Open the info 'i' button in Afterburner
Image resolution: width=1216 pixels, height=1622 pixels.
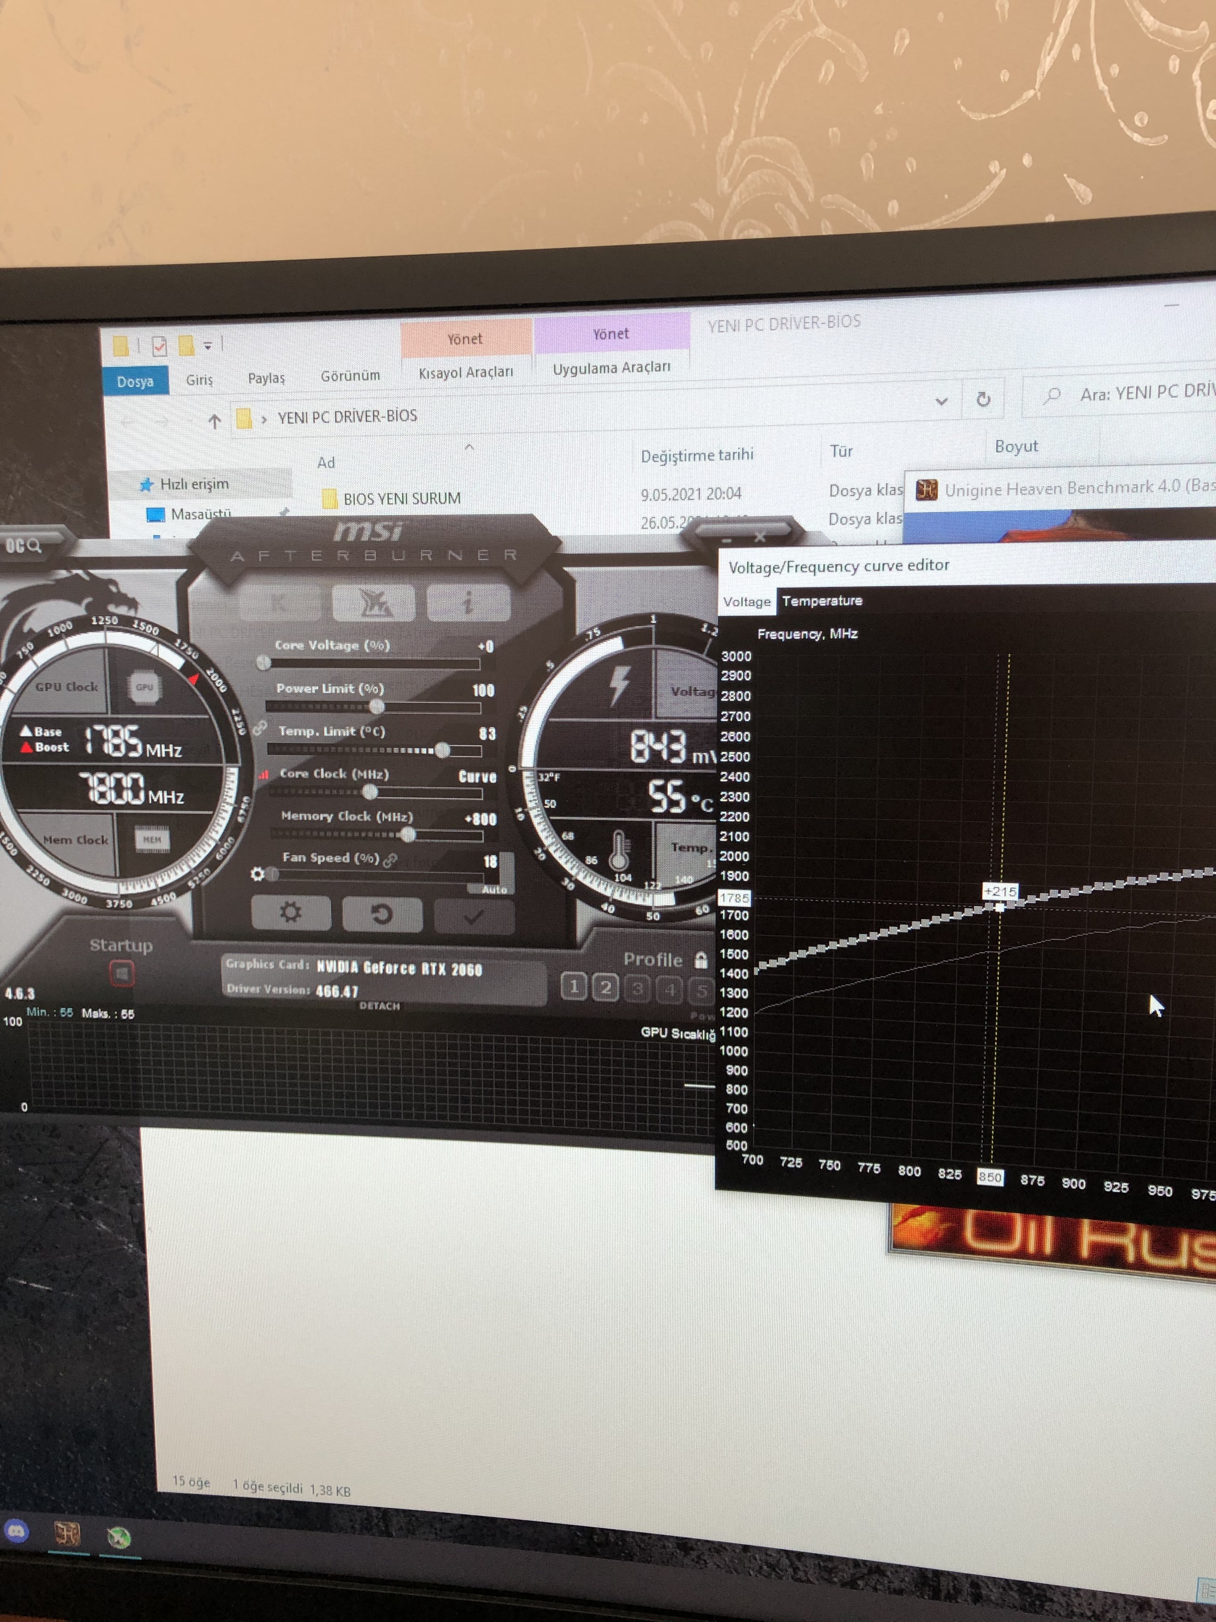click(468, 603)
